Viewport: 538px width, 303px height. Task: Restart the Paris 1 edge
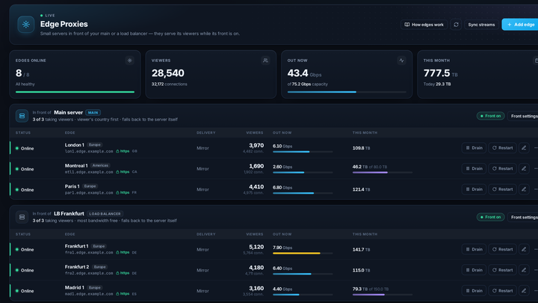[502, 189]
